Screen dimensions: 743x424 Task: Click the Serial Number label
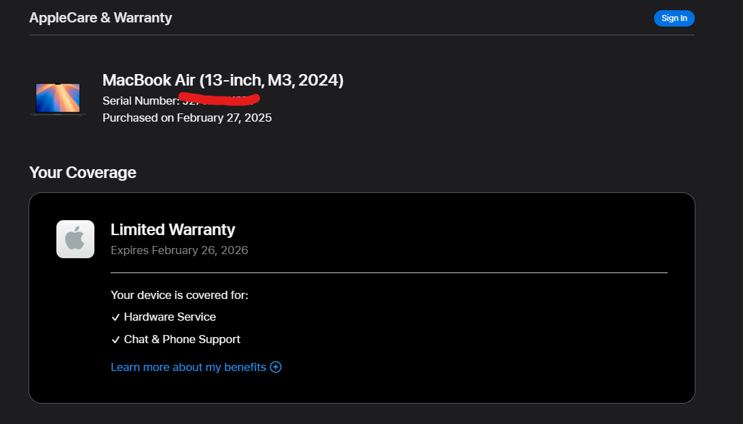140,101
